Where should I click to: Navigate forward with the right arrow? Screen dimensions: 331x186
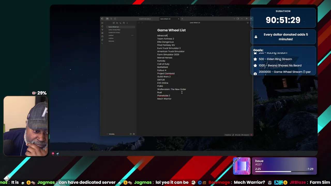pyautogui.click(x=142, y=23)
